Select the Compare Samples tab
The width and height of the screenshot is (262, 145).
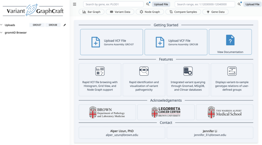183,12
